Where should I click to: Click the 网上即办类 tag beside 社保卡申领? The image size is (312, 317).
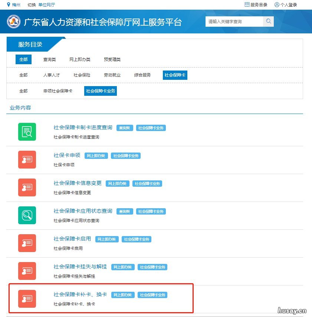96,156
